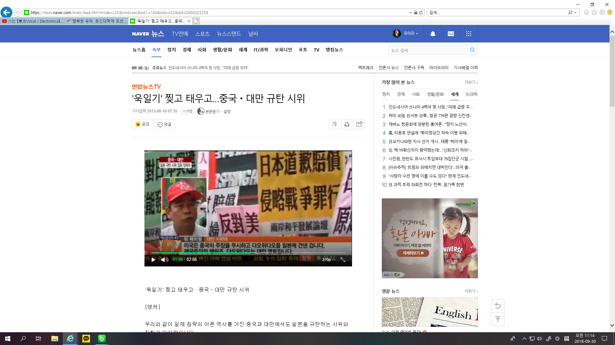The height and width of the screenshot is (345, 615).
Task: Select the 세계 main news menu
Action: [x=243, y=50]
